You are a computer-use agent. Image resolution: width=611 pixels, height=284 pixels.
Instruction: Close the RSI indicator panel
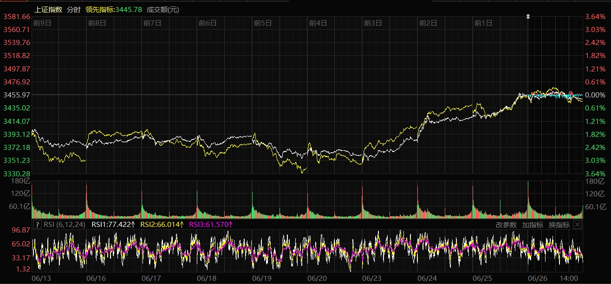pos(577,225)
